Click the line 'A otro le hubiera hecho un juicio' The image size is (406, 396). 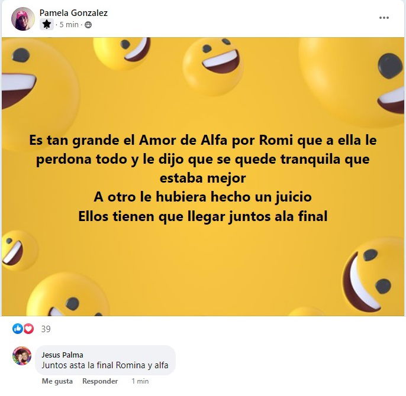[x=203, y=197]
